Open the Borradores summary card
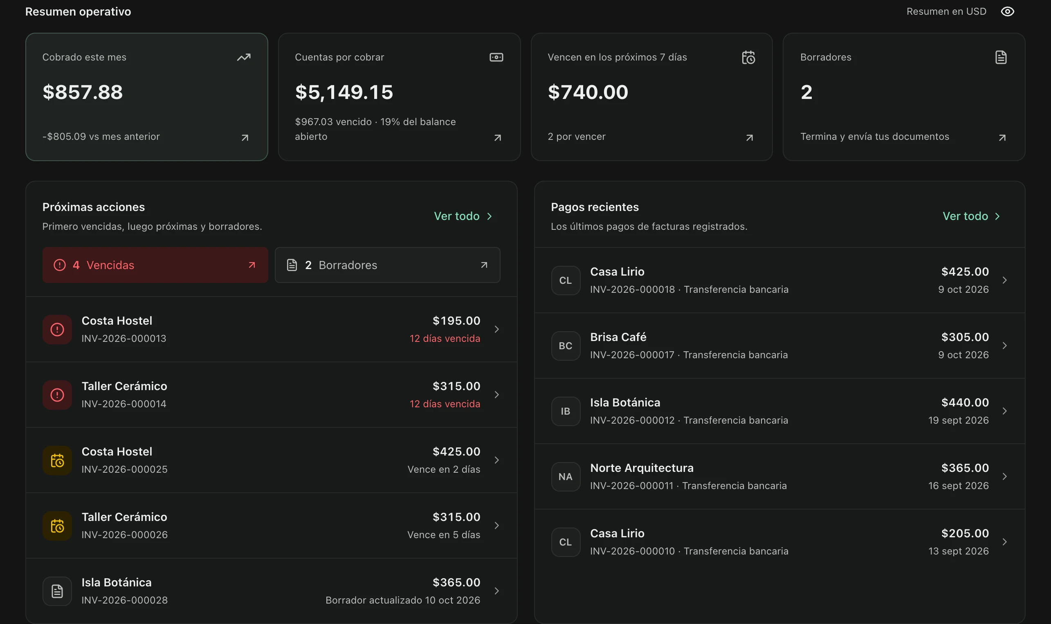This screenshot has height=624, width=1051. (x=904, y=97)
